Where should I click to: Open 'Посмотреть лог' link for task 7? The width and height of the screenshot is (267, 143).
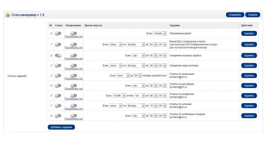tap(74, 109)
